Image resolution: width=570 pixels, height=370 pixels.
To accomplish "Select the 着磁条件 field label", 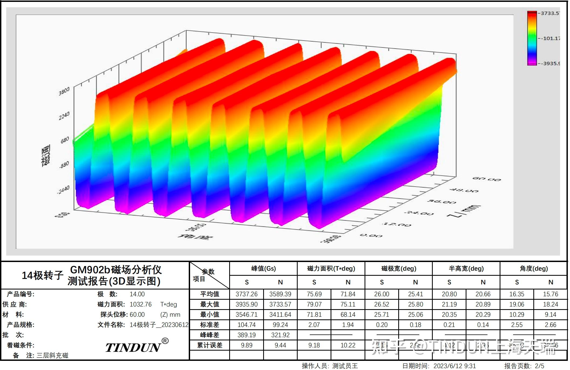I will [20, 345].
